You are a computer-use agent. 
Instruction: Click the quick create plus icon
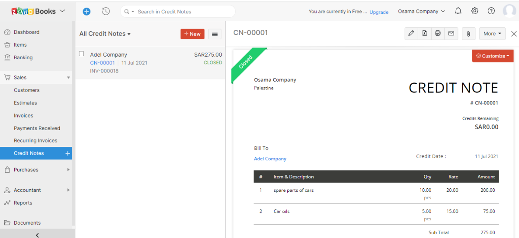(86, 12)
